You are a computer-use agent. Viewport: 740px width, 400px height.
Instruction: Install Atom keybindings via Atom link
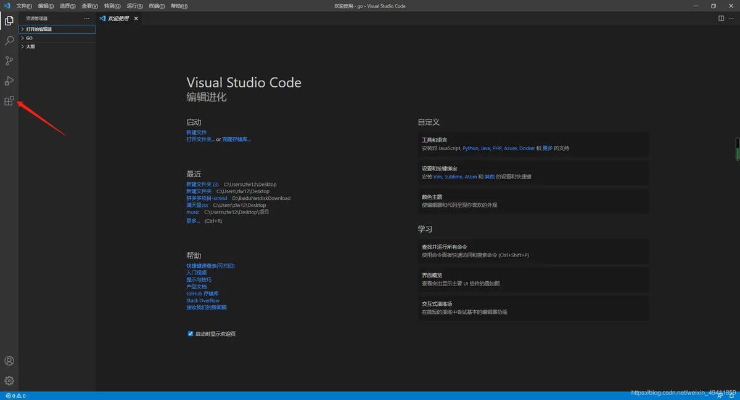[x=471, y=177]
